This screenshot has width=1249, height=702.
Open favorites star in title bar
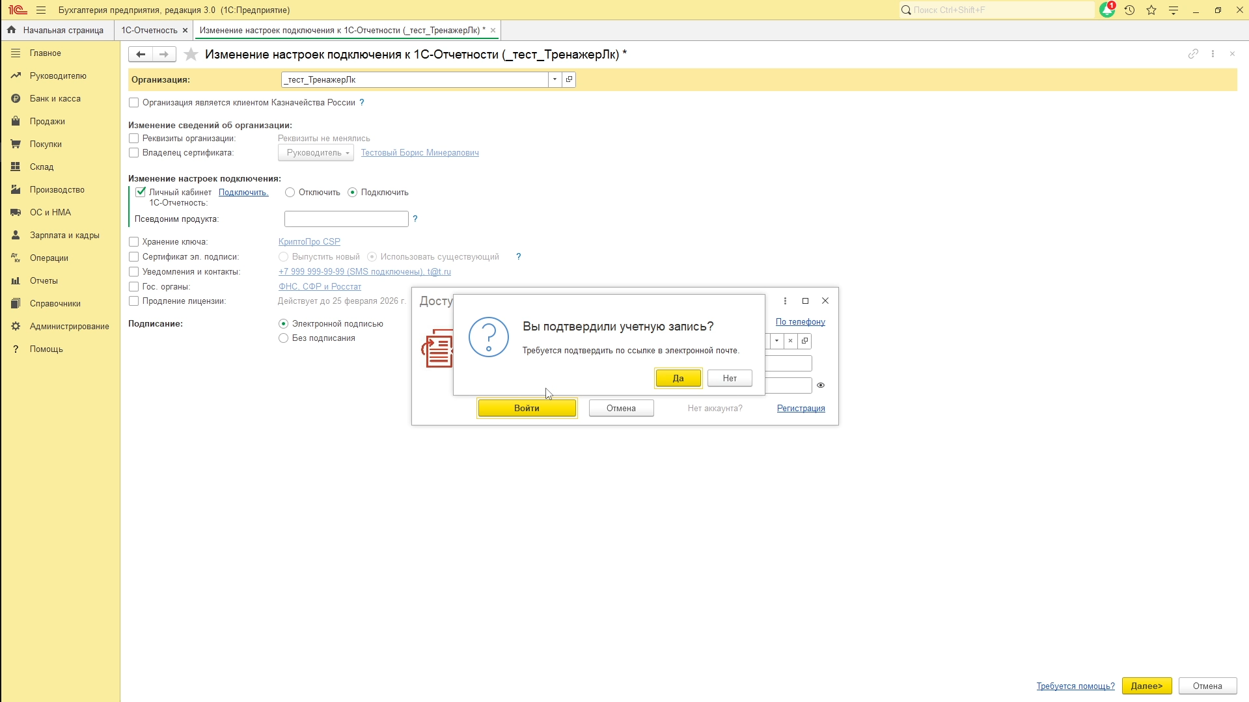1151,10
